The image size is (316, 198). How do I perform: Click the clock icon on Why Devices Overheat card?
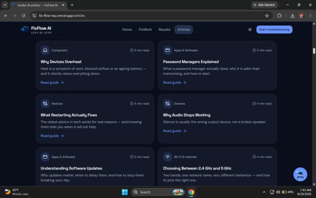132,50
